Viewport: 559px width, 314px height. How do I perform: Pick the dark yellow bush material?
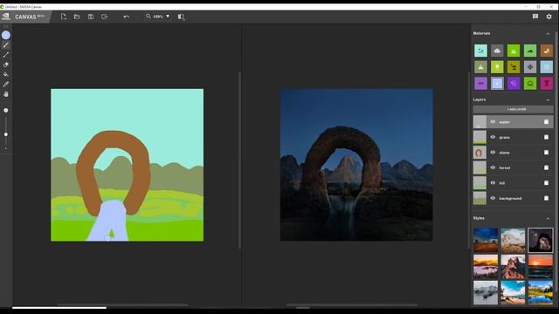pyautogui.click(x=514, y=67)
